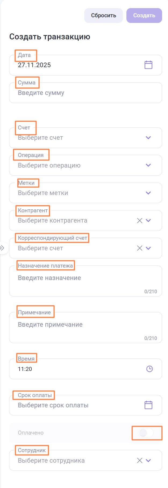168x488 pixels.
Task: Open the Контрагент dropdown chevron
Action: (148, 221)
